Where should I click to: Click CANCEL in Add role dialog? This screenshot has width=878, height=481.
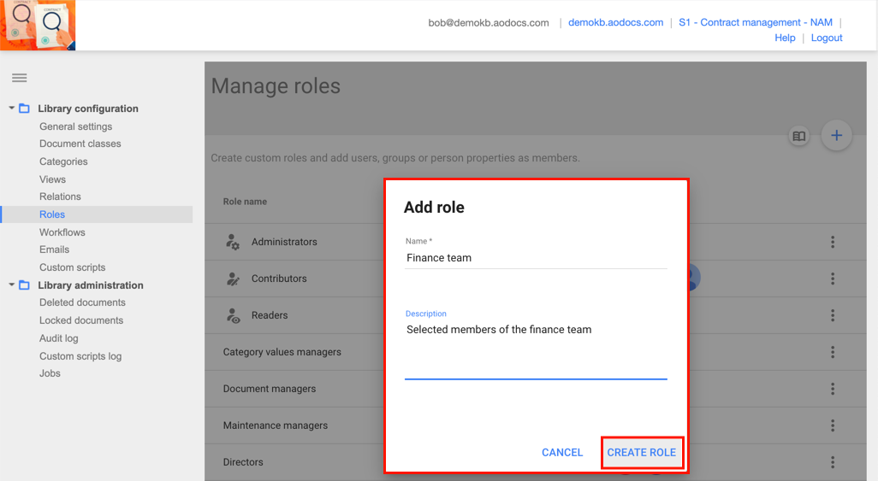click(x=562, y=453)
